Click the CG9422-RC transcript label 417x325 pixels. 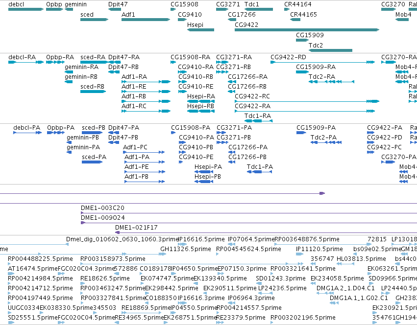[252, 96]
